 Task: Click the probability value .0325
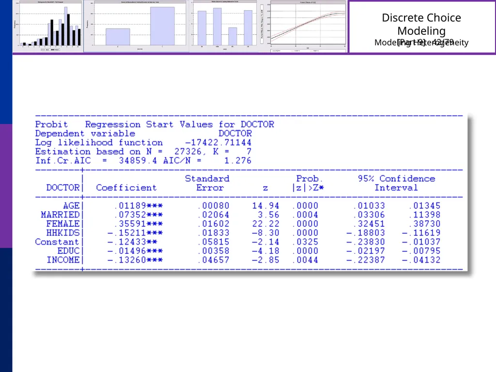click(x=305, y=242)
